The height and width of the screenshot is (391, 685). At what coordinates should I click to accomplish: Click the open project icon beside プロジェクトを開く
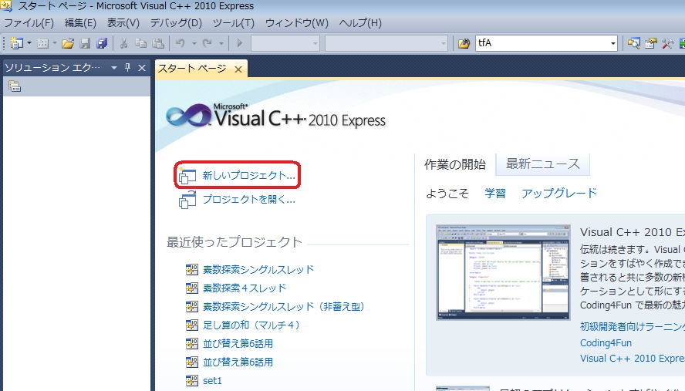[187, 200]
